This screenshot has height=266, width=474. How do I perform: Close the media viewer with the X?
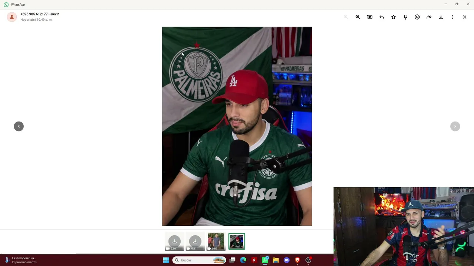coord(464,17)
